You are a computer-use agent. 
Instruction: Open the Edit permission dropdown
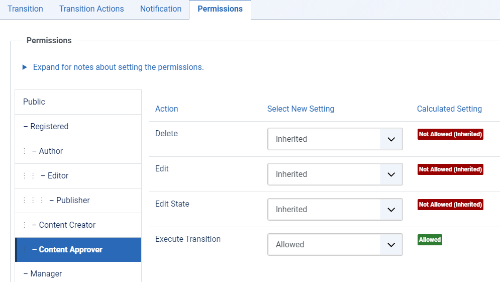335,174
